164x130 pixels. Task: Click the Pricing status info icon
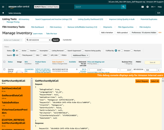[98, 64]
